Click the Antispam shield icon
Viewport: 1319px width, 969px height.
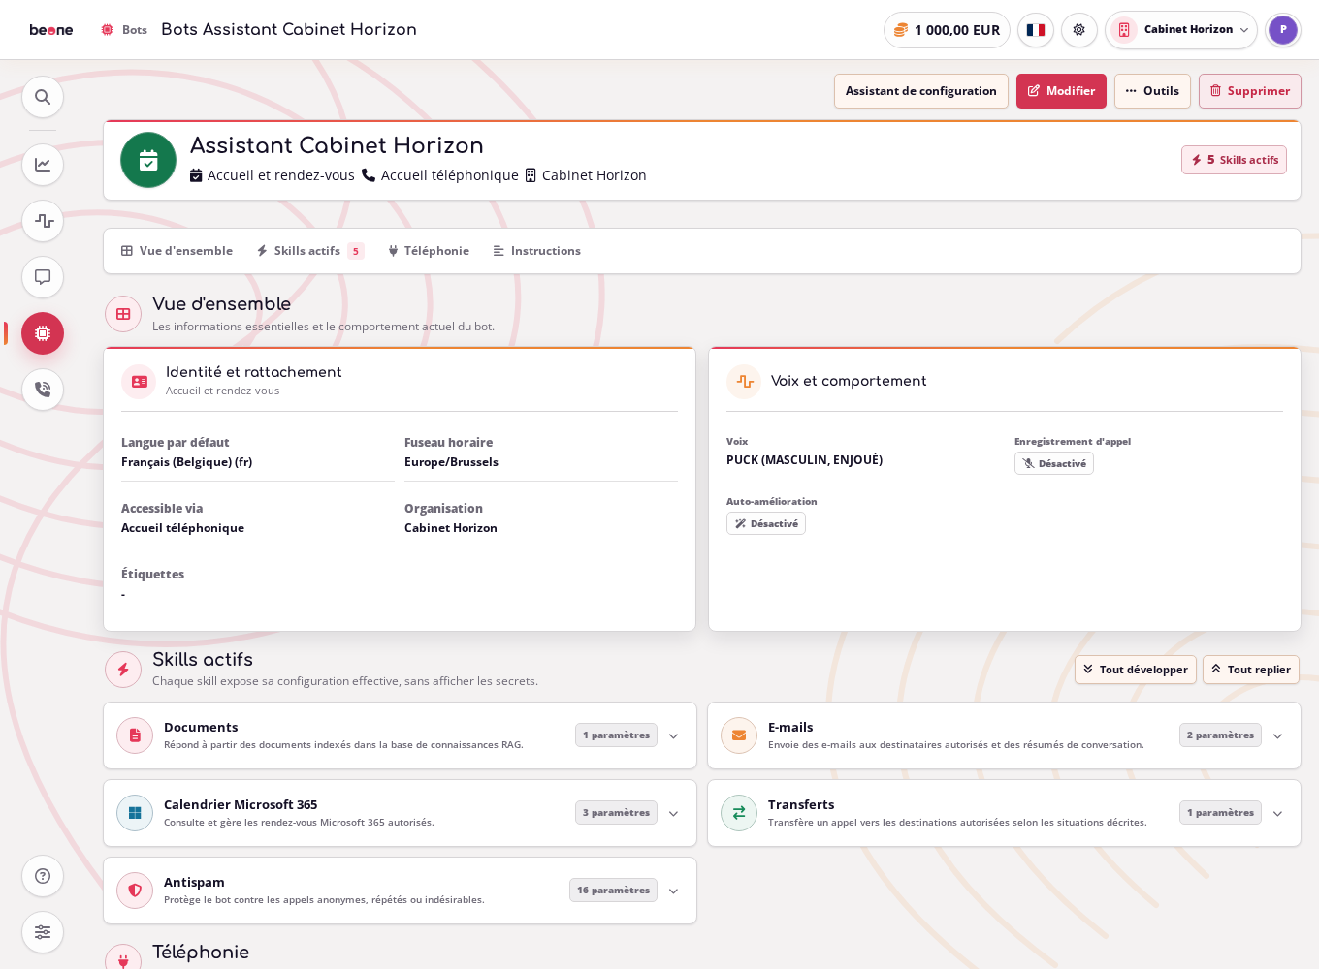pyautogui.click(x=135, y=891)
